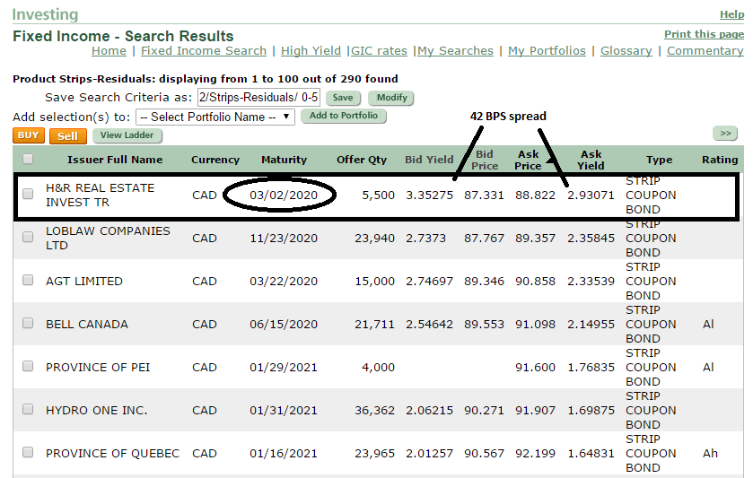
Task: Mark the Province of PEI checkbox
Action: point(28,366)
